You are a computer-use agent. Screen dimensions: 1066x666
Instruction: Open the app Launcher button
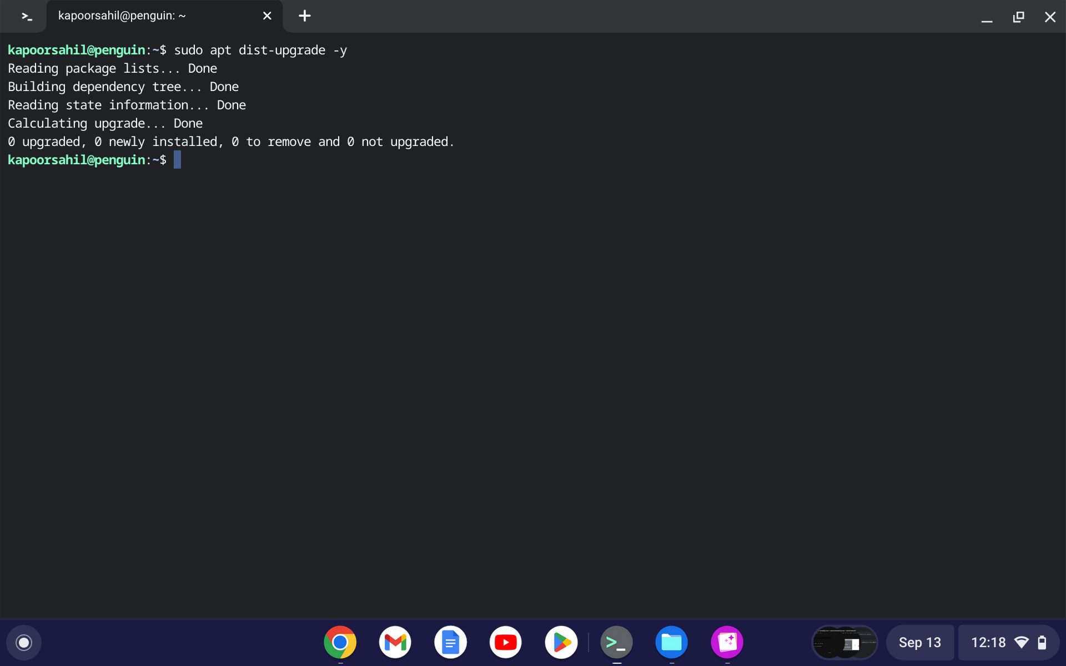click(23, 642)
